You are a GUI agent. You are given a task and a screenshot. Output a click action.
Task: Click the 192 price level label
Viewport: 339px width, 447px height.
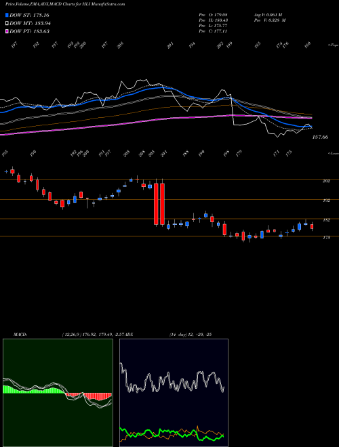[x=326, y=200]
